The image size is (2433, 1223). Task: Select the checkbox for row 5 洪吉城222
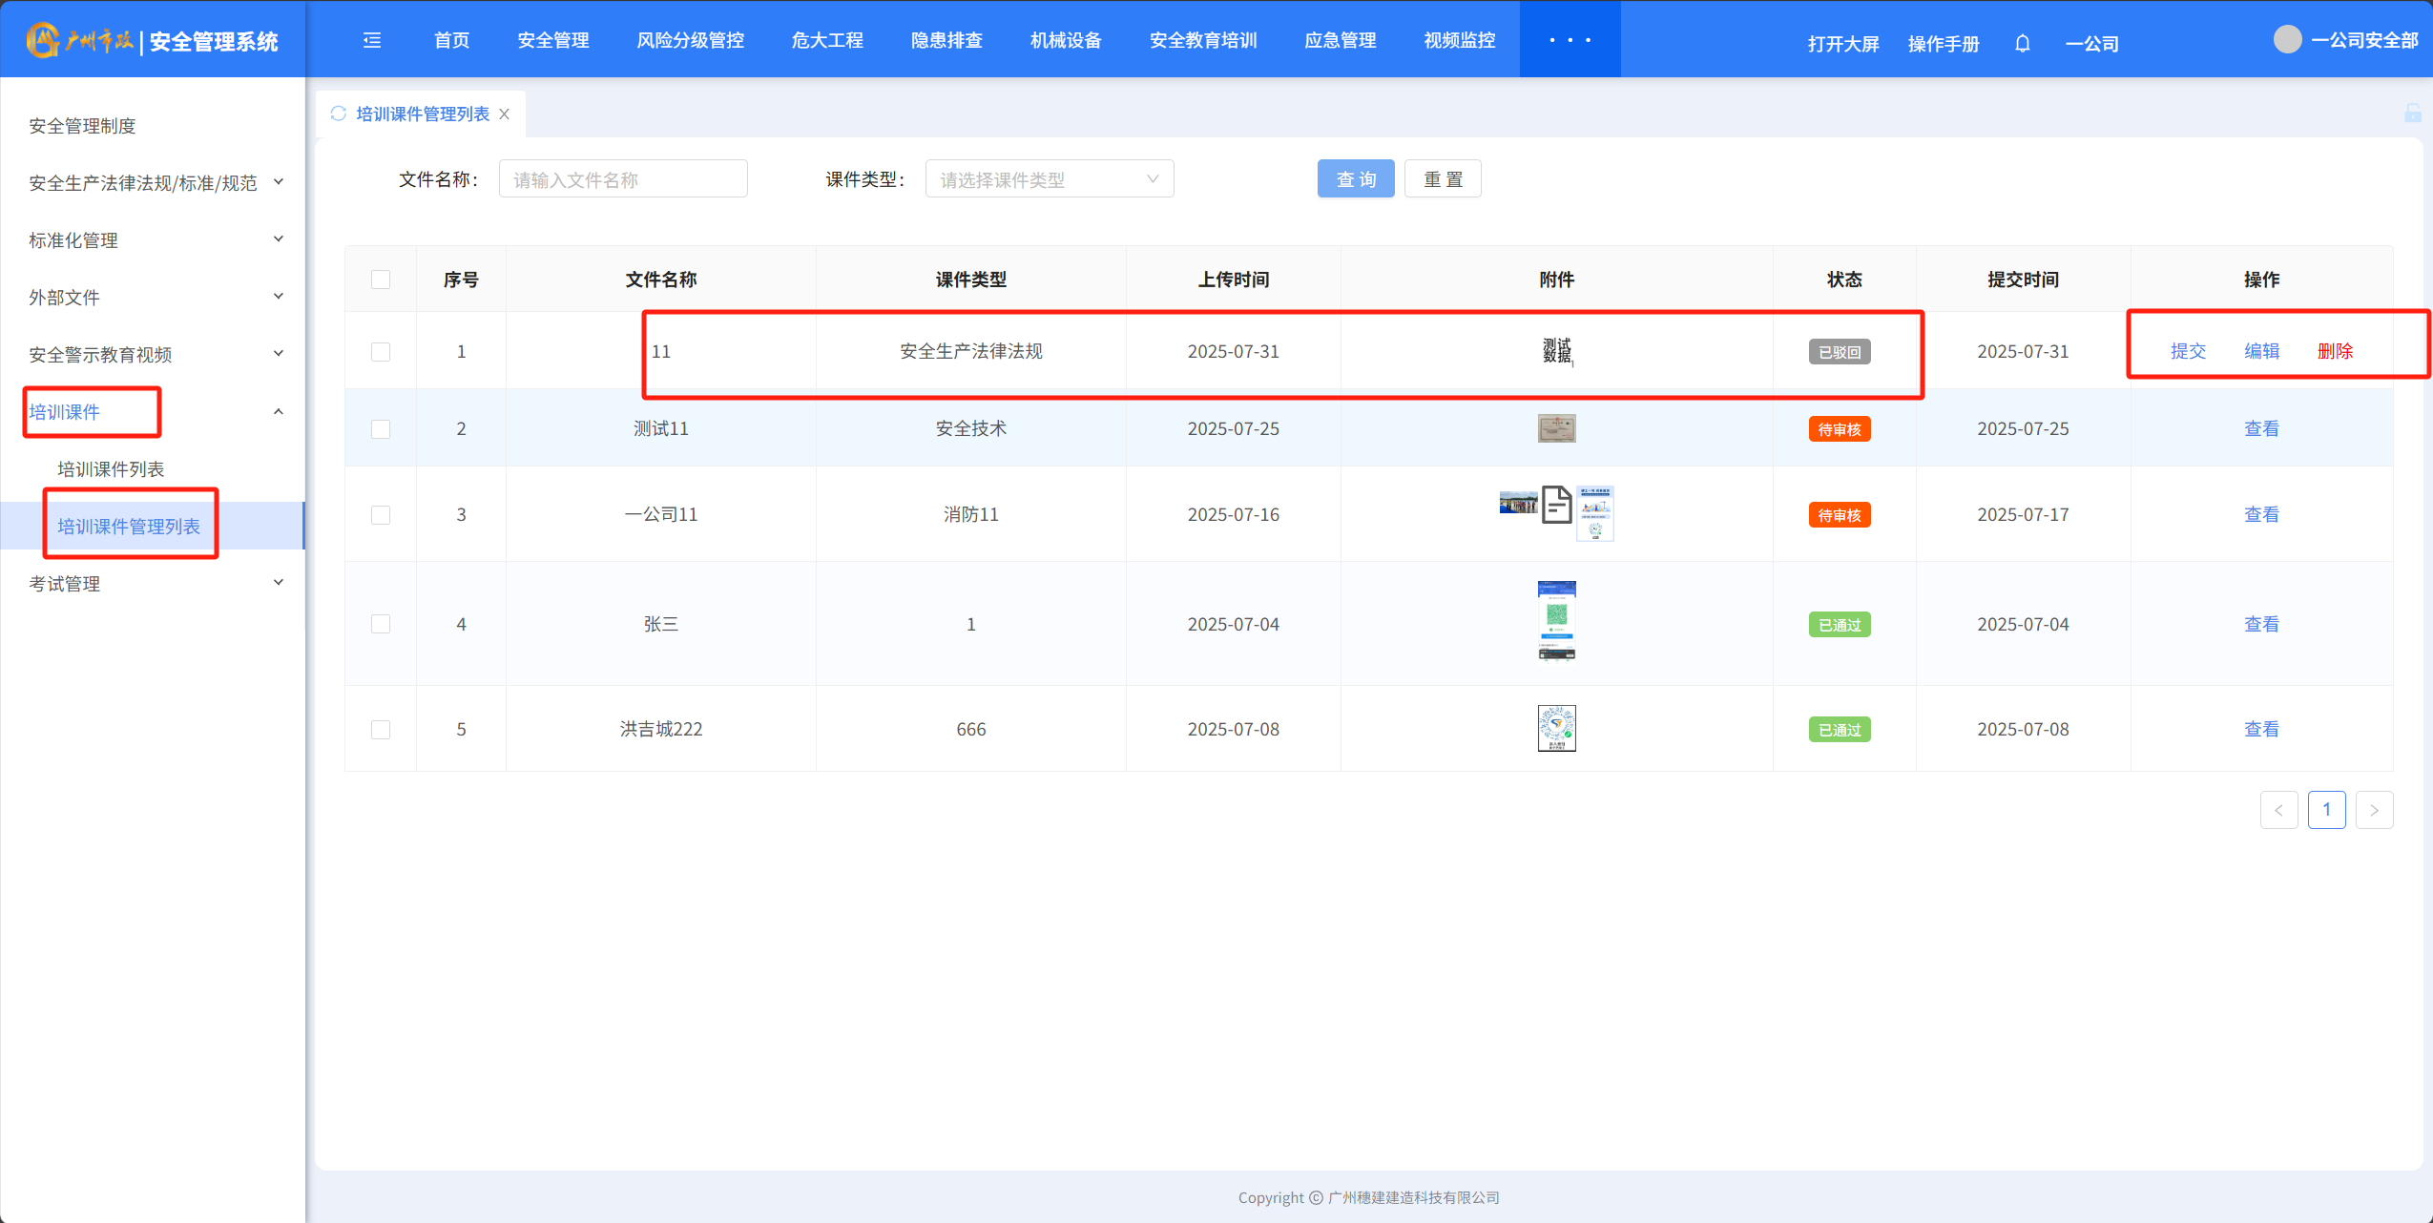click(381, 730)
